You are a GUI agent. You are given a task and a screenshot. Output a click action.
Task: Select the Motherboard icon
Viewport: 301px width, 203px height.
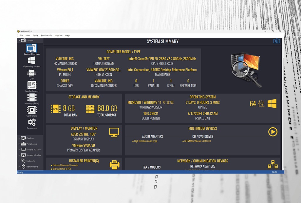click(32, 85)
